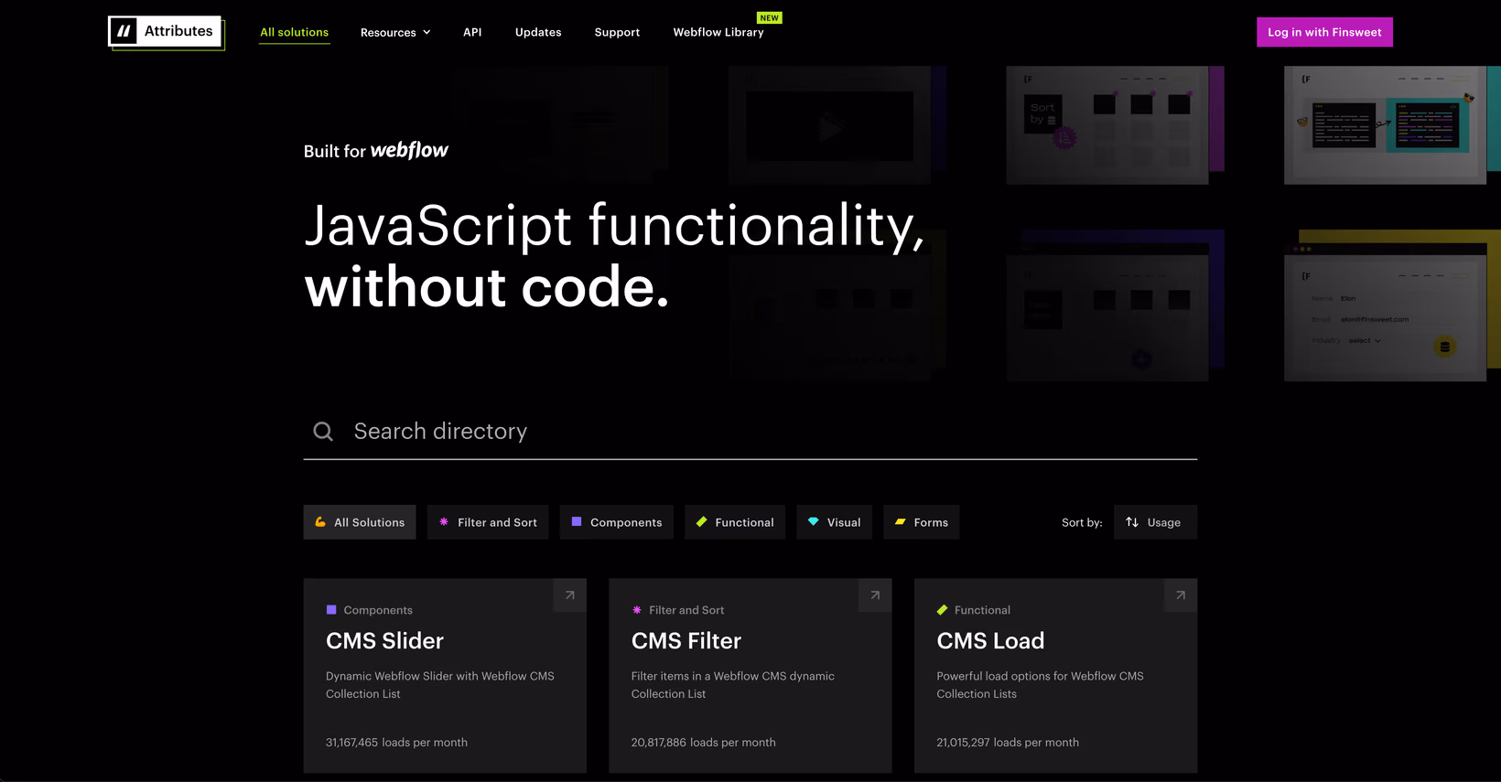Click the "Sort by:" label text
This screenshot has width=1501, height=782.
coord(1082,522)
